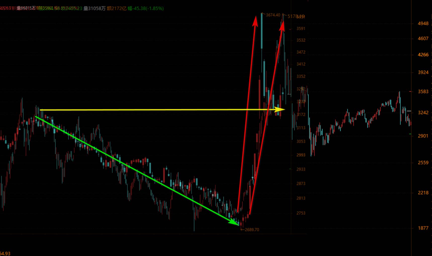The width and height of the screenshot is (432, 256).
Task: Click the 2753 inner axis price label
Action: click(x=301, y=213)
